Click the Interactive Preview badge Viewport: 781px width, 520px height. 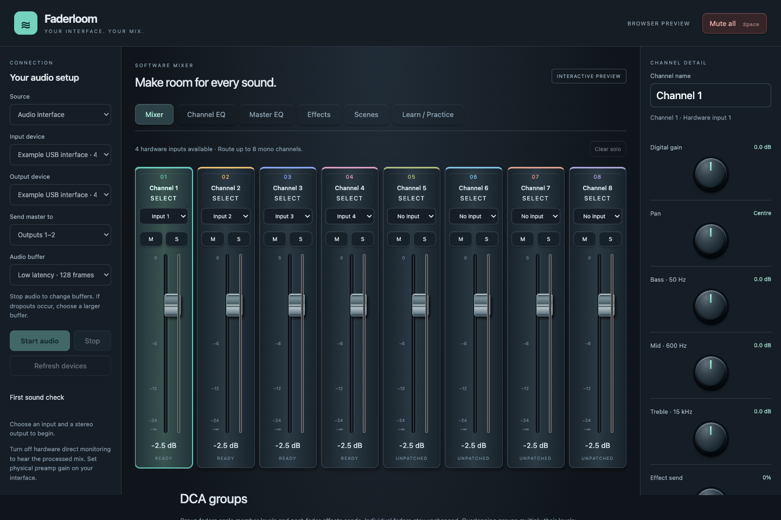pos(588,76)
